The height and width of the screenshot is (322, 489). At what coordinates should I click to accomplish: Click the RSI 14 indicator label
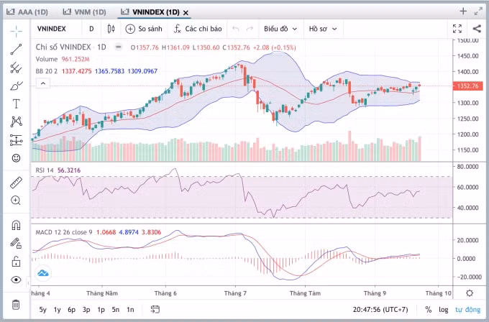[45, 170]
